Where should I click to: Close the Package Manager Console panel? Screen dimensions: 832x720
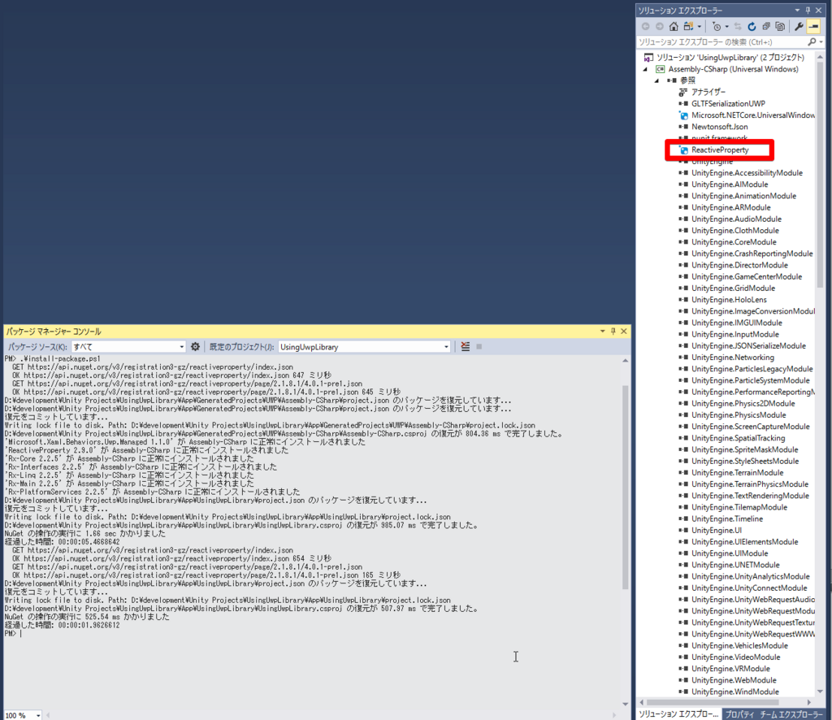[624, 331]
